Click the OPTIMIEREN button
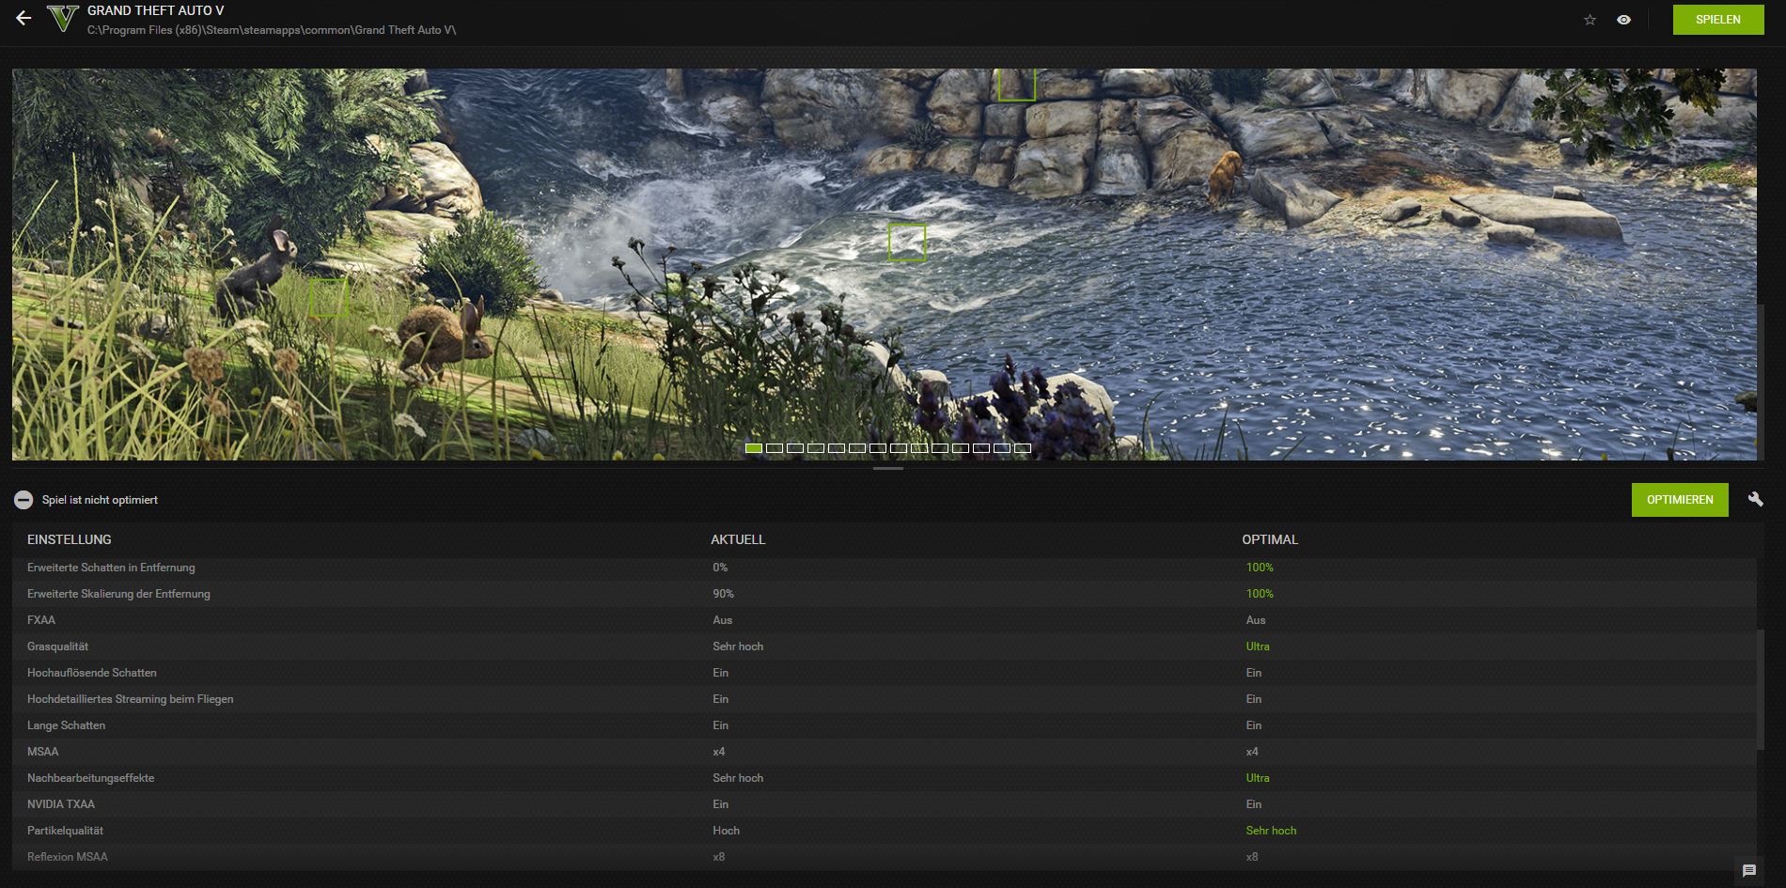This screenshot has height=888, width=1786. (x=1680, y=500)
